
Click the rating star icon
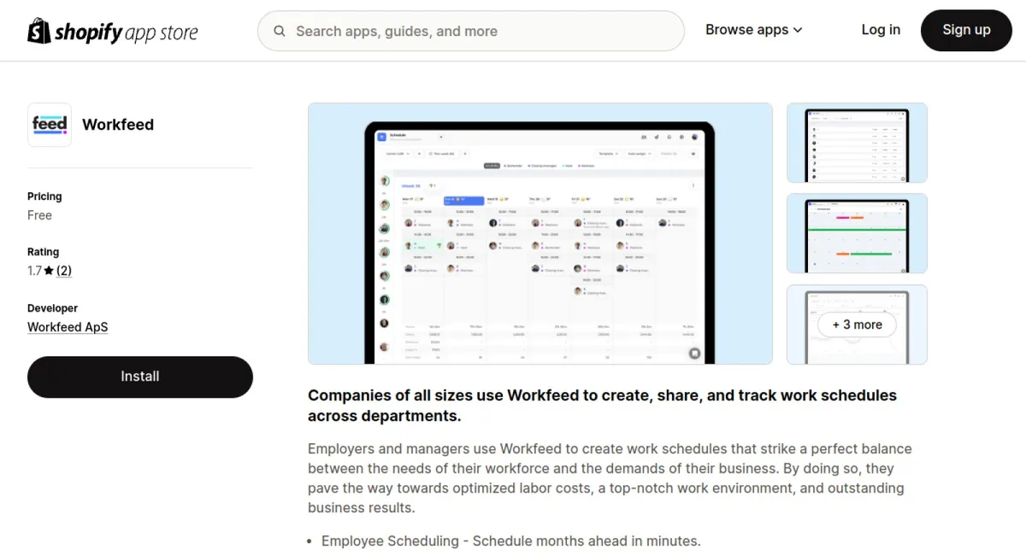tap(49, 271)
